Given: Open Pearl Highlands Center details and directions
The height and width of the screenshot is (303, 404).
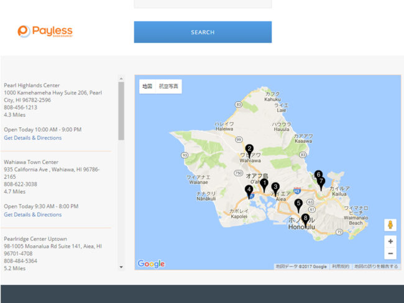Looking at the screenshot, I should tap(33, 138).
